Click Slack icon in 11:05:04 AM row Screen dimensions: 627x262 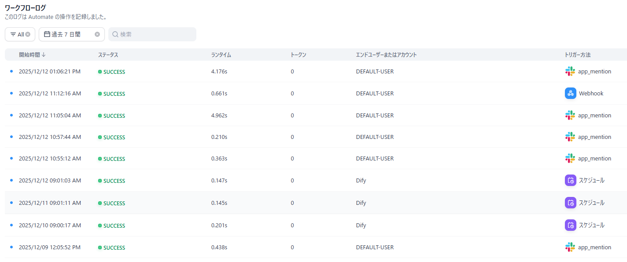(570, 115)
